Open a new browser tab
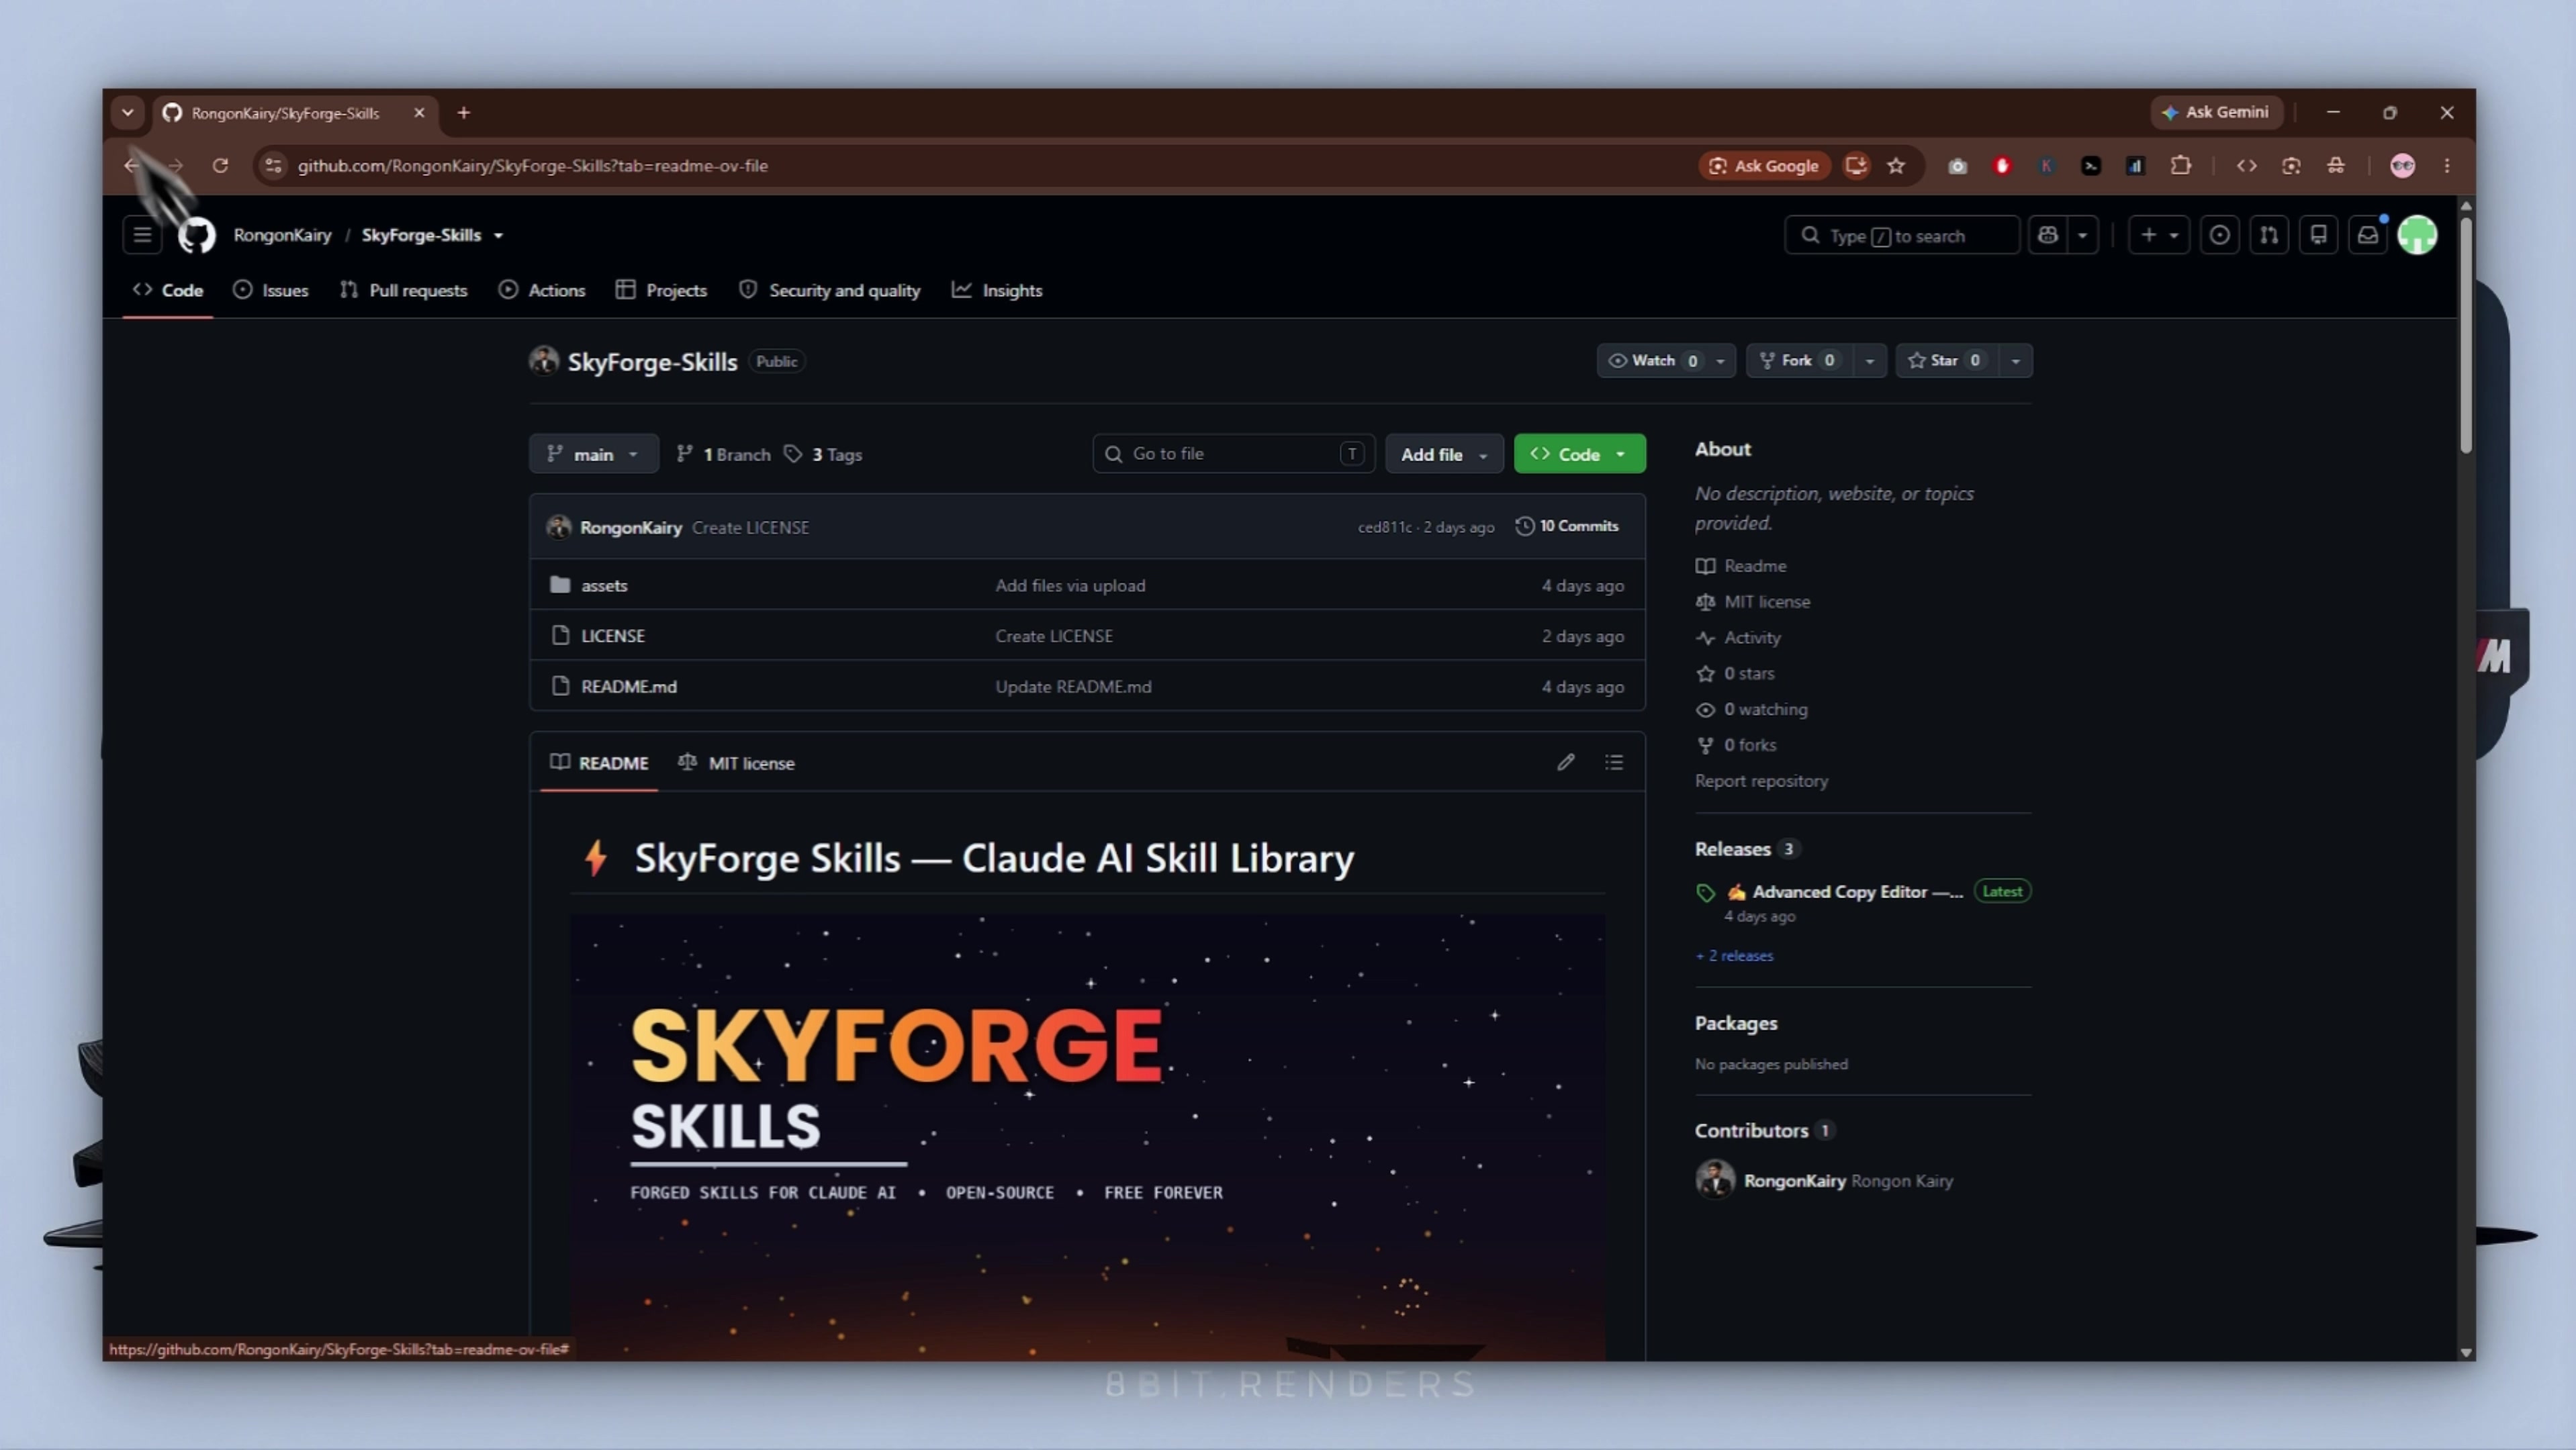 pos(463,113)
